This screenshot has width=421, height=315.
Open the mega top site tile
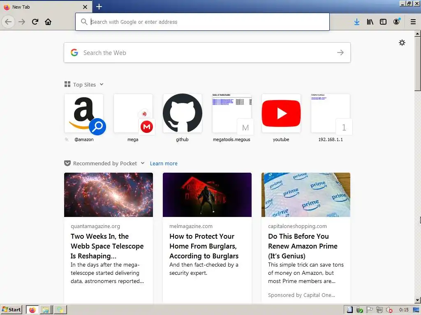pyautogui.click(x=133, y=113)
